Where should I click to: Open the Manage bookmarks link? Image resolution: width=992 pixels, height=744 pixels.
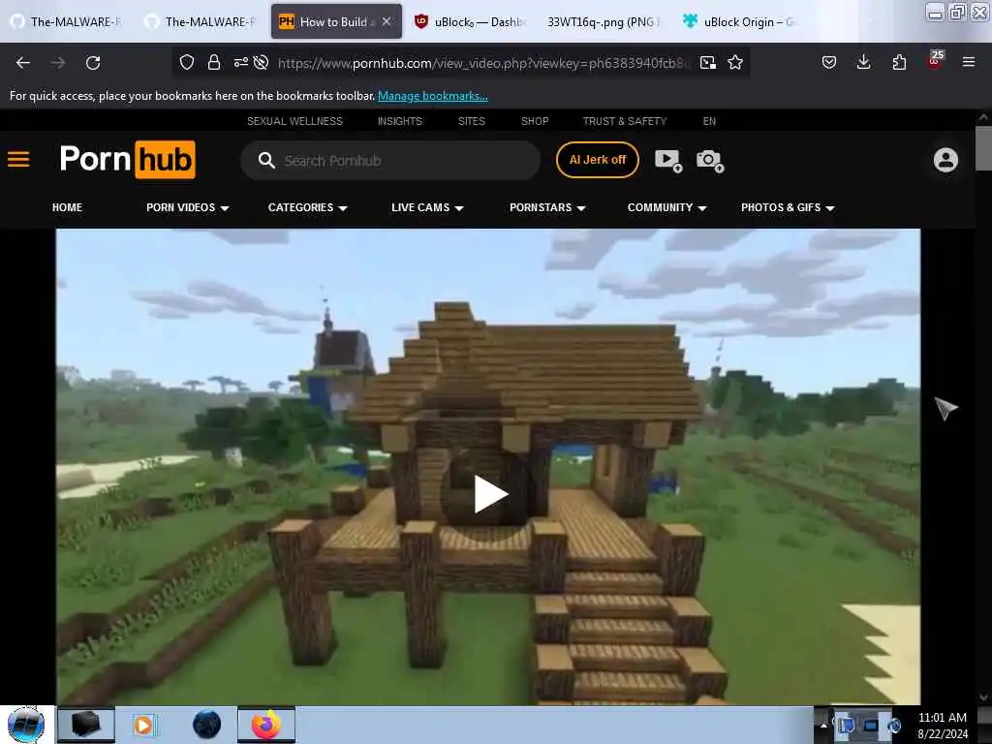[x=433, y=96]
